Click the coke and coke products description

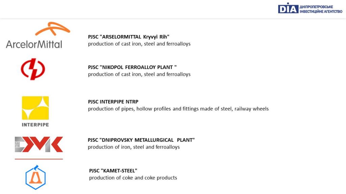133,177
